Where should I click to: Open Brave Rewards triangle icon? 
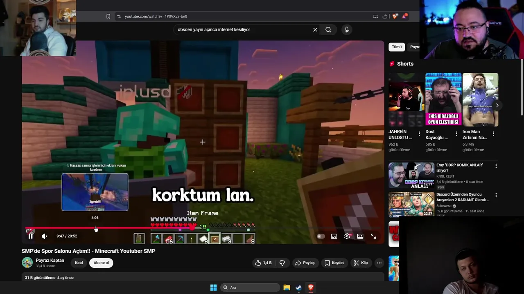pyautogui.click(x=404, y=16)
